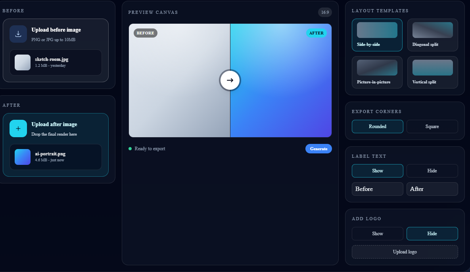
Task: Click the plus icon to upload the after image
Action: click(18, 128)
